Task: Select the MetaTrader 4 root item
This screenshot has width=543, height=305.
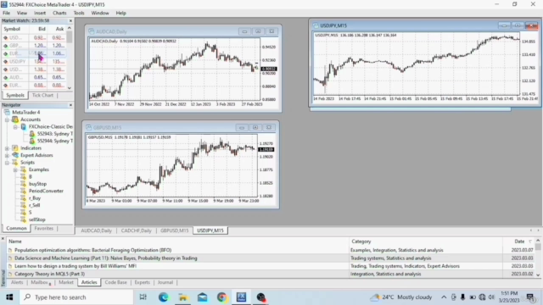Action: point(26,113)
